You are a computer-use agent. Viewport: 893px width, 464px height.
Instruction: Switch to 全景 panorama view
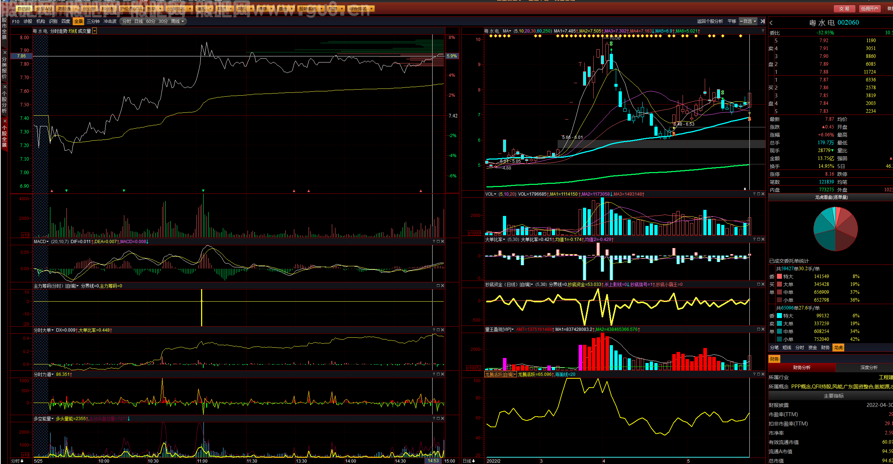pos(79,21)
